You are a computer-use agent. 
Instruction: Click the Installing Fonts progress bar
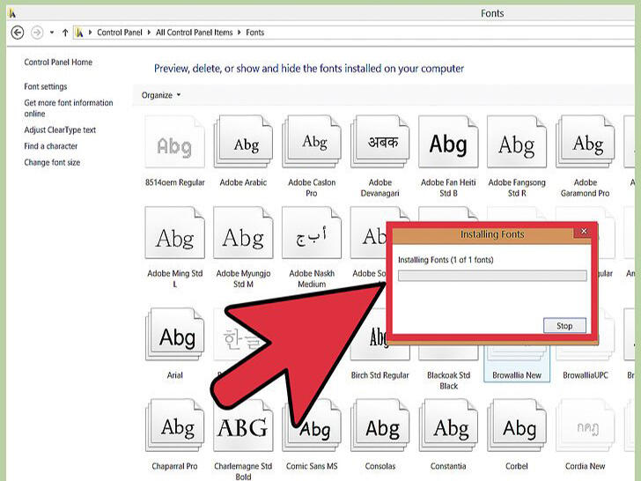click(492, 276)
